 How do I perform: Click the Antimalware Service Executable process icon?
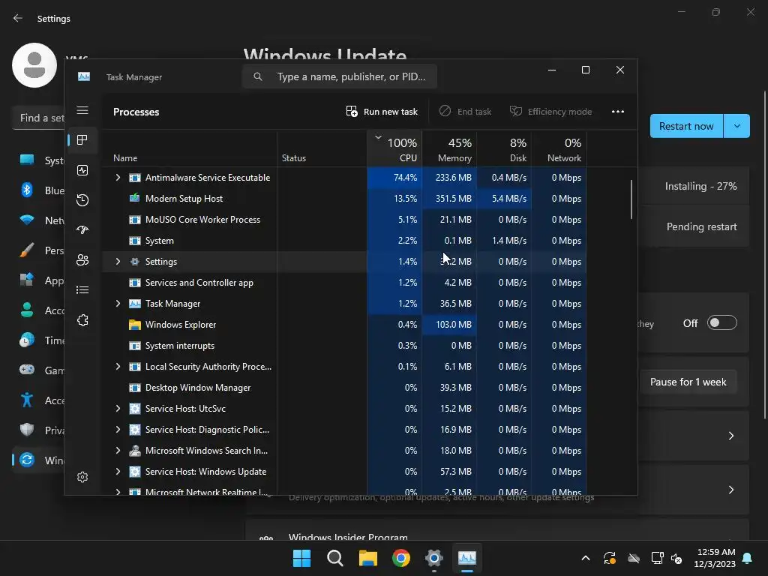[135, 178]
